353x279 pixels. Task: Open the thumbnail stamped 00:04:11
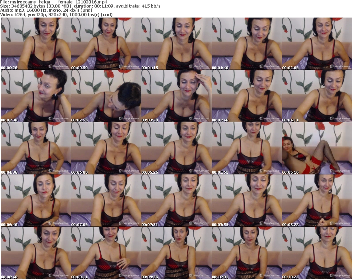pyautogui.click(x=317, y=96)
